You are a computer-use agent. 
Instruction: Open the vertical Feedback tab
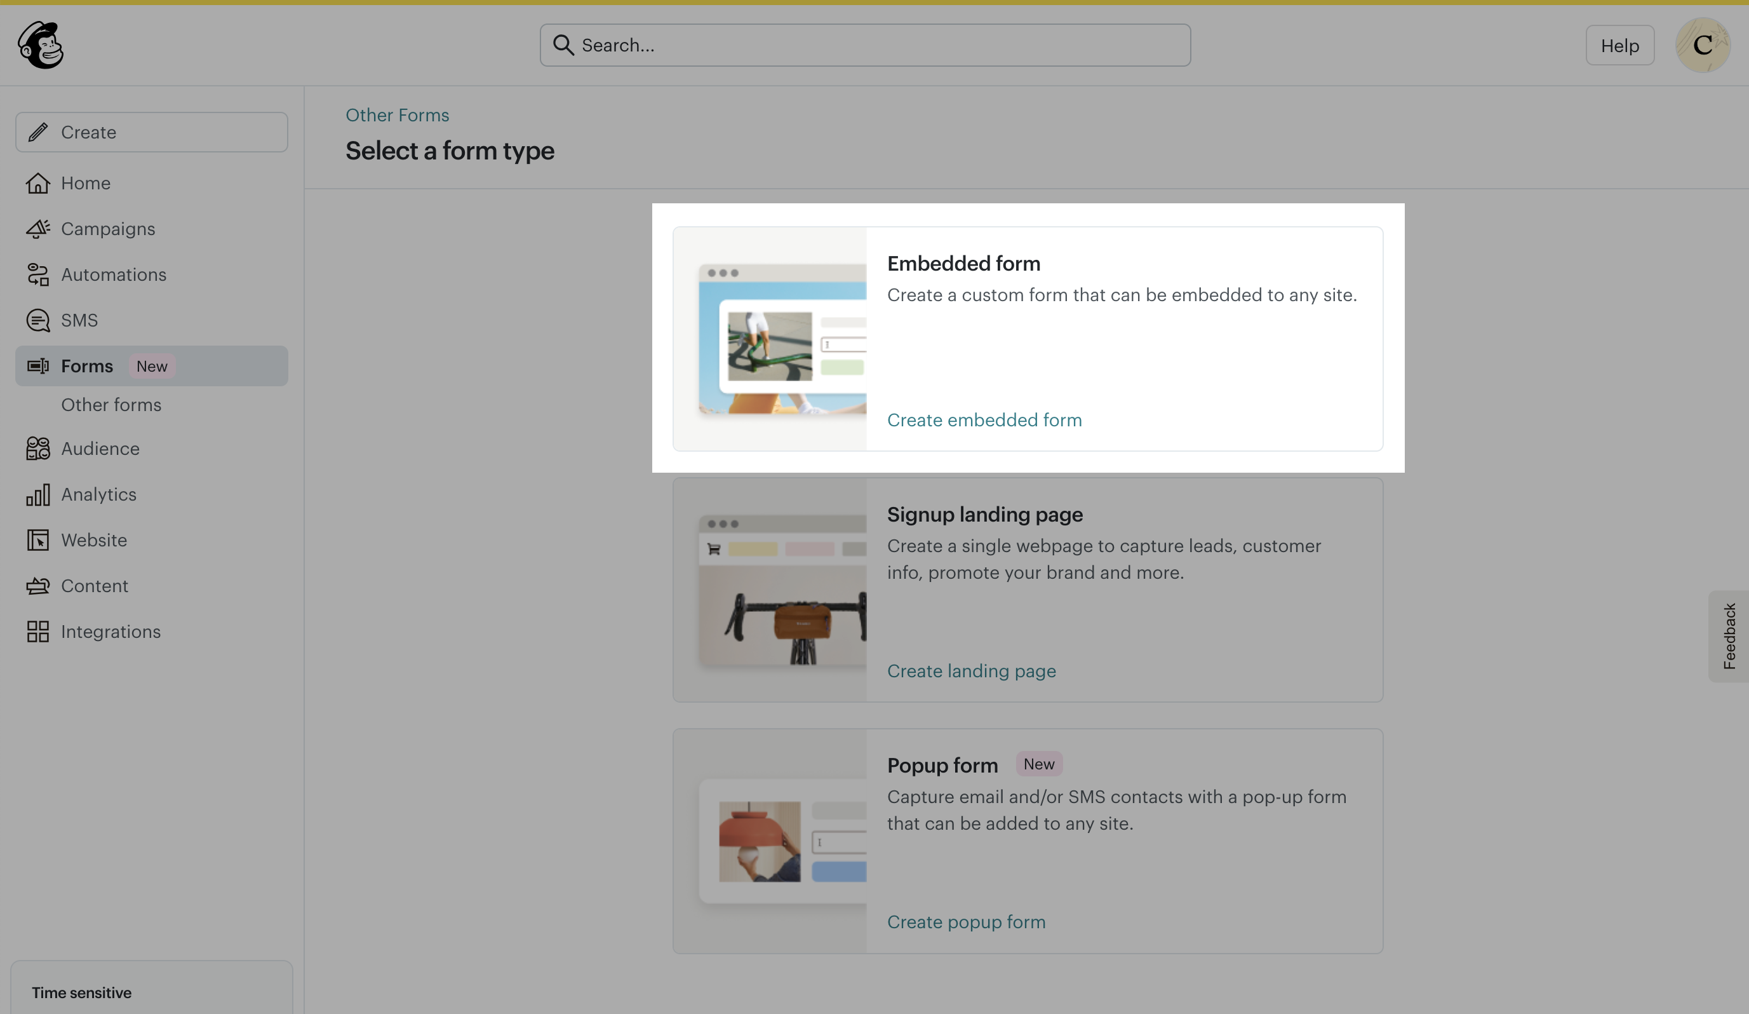pos(1728,636)
